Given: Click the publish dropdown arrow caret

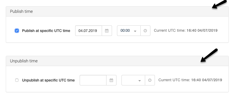Looking at the screenshot, I should coord(135,31).
